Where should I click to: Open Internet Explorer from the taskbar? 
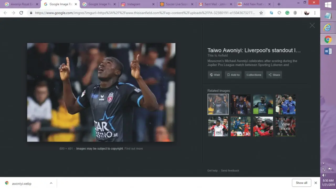(328, 27)
